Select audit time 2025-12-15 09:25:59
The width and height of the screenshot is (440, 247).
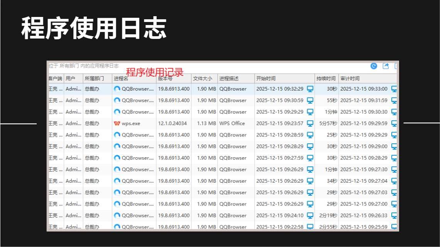pyautogui.click(x=364, y=227)
